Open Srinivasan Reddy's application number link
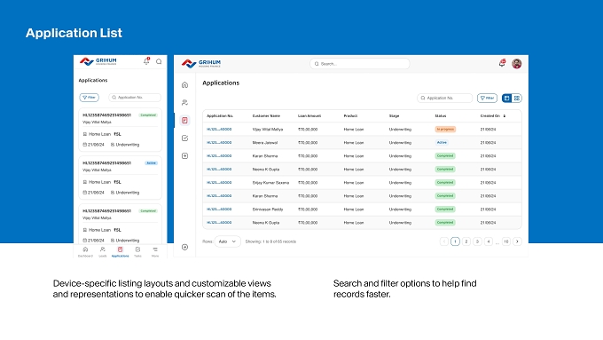Viewport: 603px width, 340px height. (219, 210)
